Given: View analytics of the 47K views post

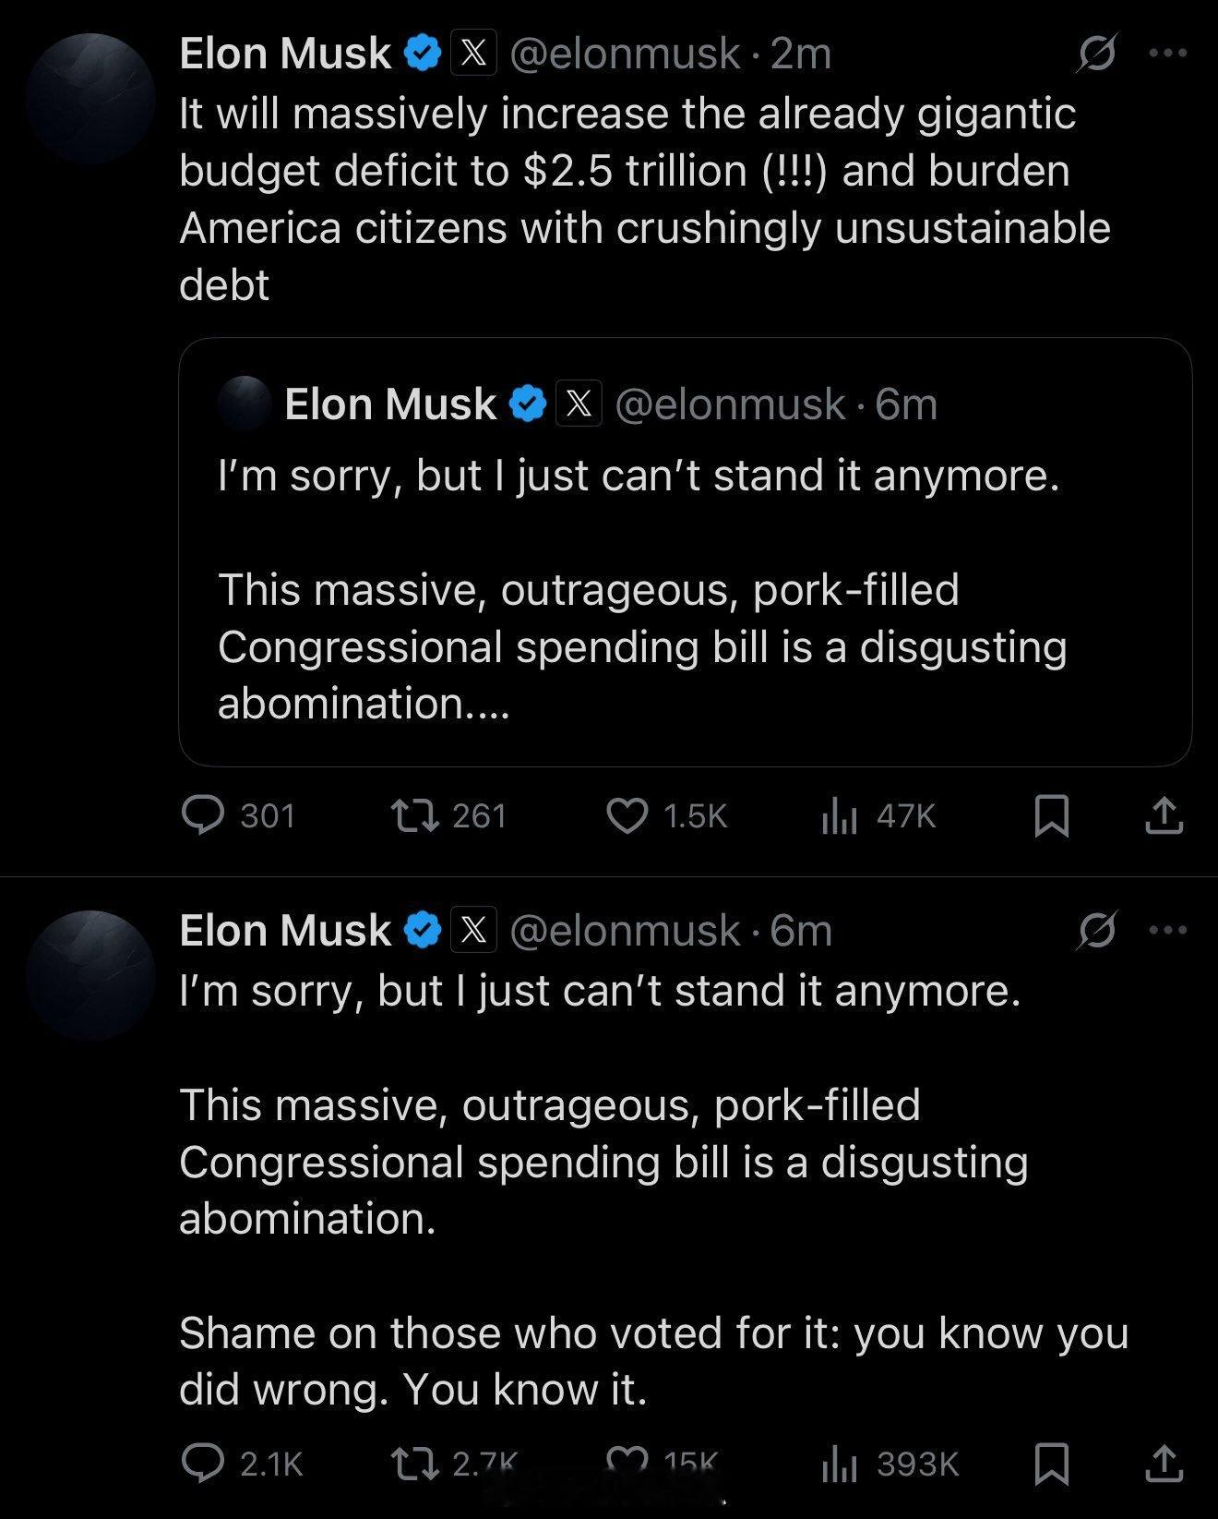Looking at the screenshot, I should click(x=840, y=815).
